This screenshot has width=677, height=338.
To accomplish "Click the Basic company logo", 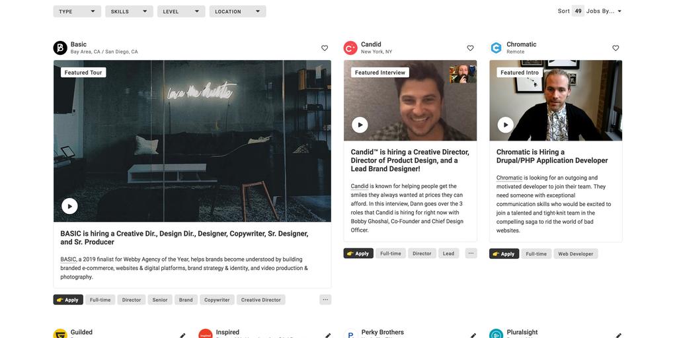I will point(60,48).
